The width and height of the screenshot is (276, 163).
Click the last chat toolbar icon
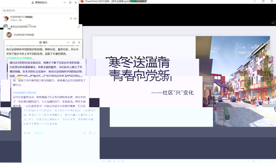95,133
